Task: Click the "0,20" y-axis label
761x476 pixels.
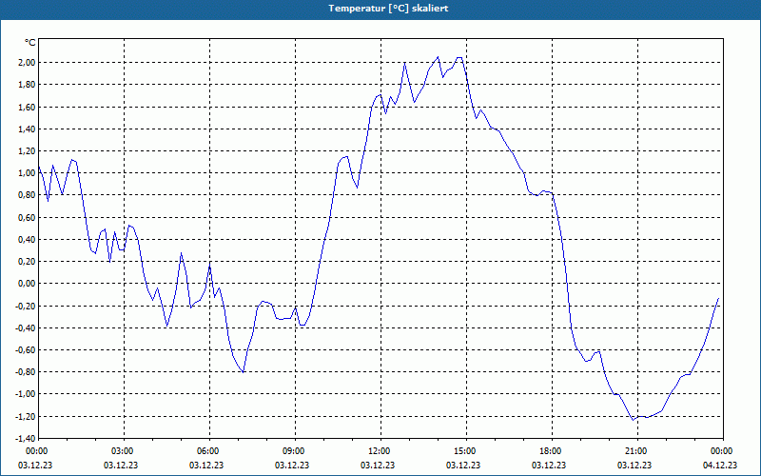Action: (28, 261)
